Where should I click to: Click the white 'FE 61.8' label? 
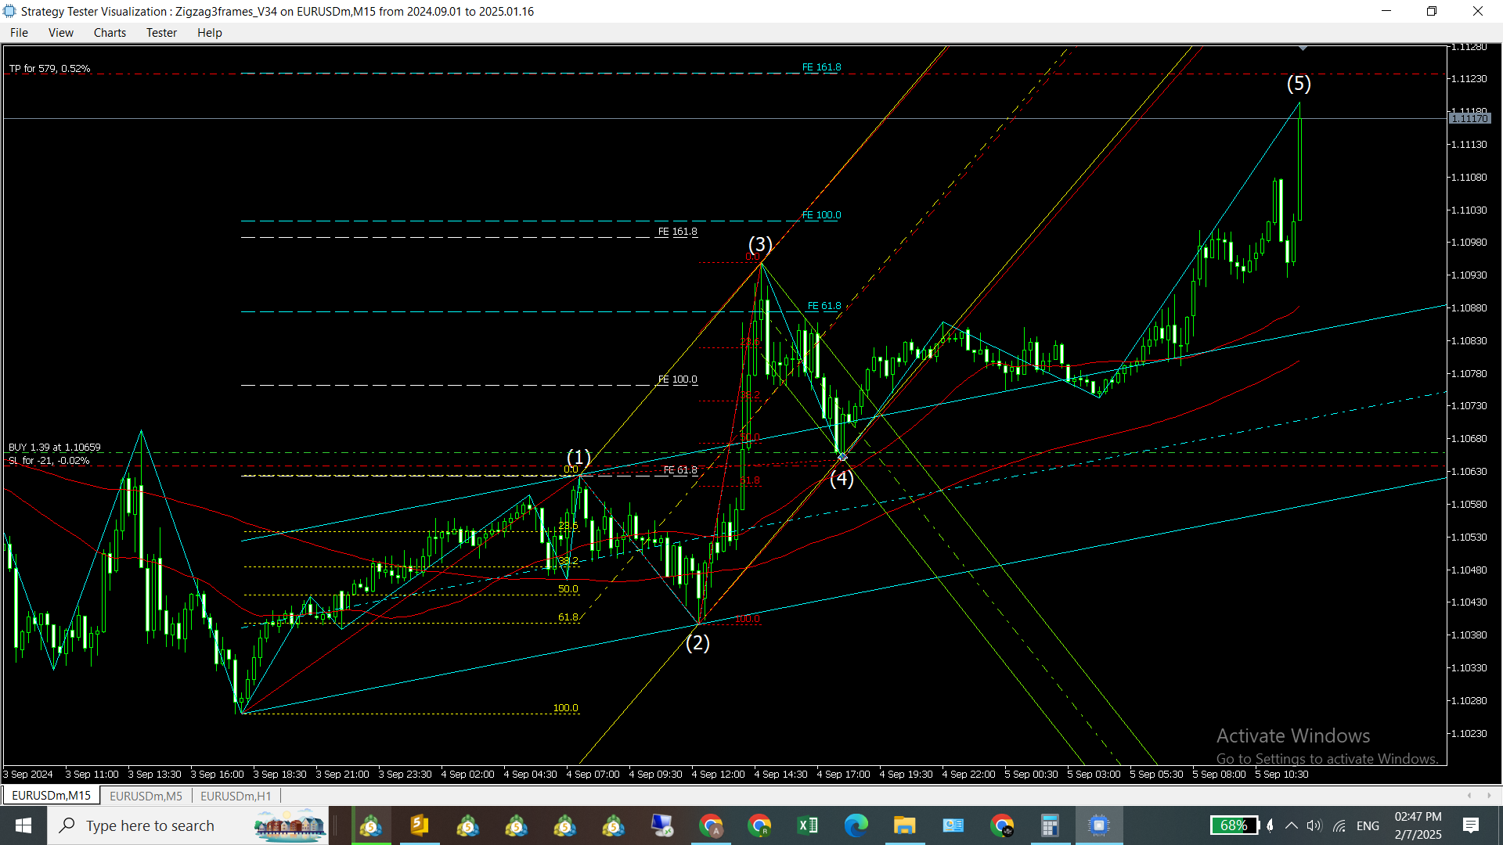tap(680, 470)
